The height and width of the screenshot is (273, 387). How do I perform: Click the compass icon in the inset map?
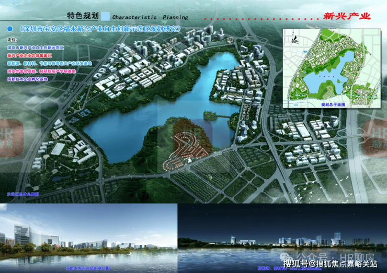(294, 39)
